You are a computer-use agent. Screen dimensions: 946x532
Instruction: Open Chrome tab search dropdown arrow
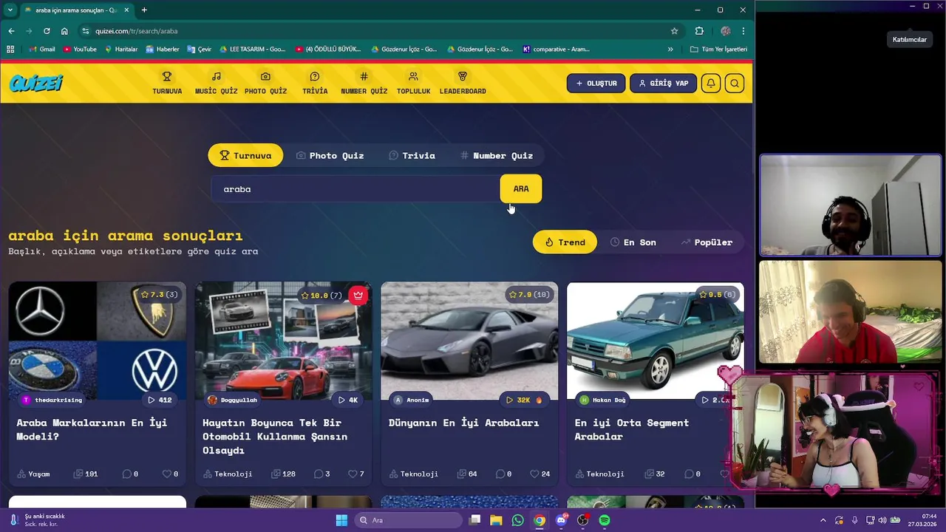click(x=10, y=10)
